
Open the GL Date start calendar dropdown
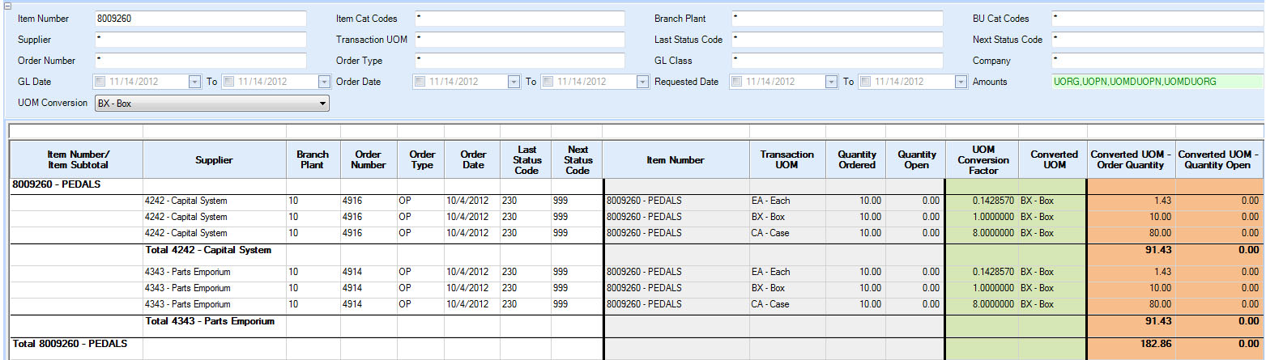194,82
